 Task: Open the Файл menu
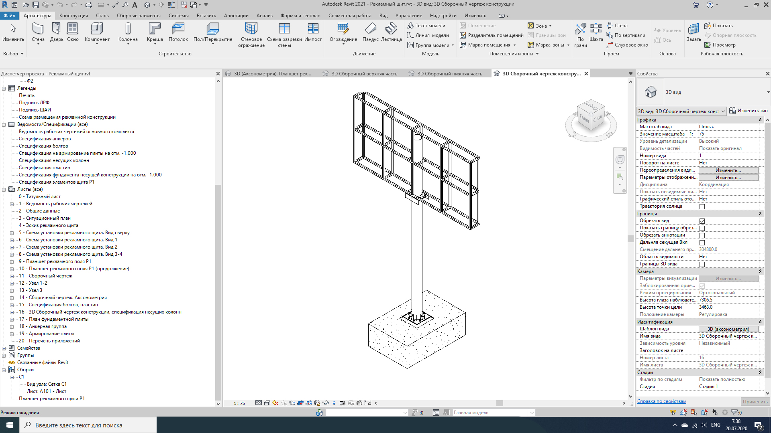click(9, 16)
